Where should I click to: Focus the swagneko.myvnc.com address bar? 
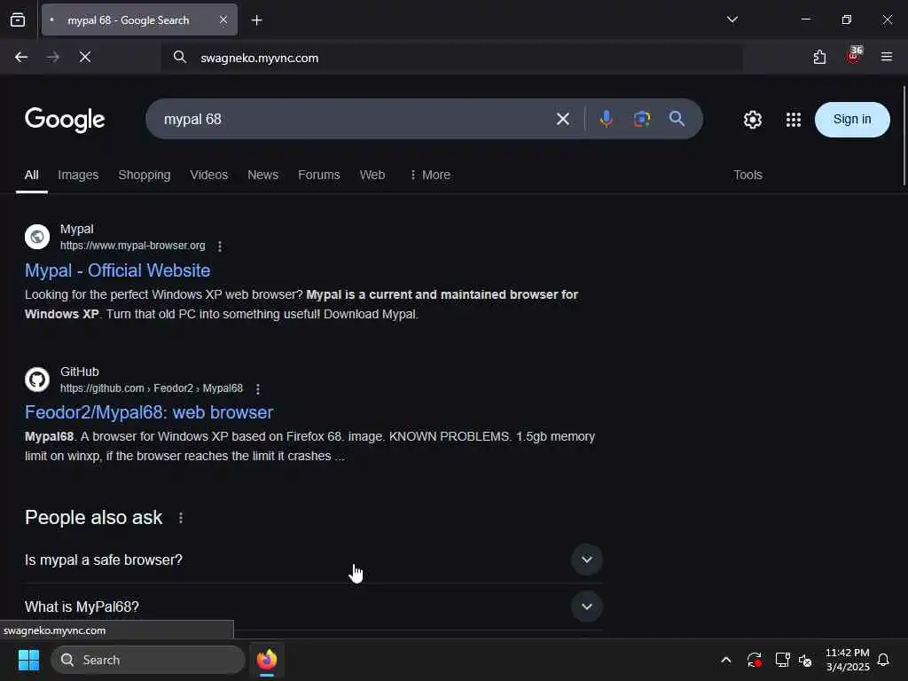[x=451, y=58]
